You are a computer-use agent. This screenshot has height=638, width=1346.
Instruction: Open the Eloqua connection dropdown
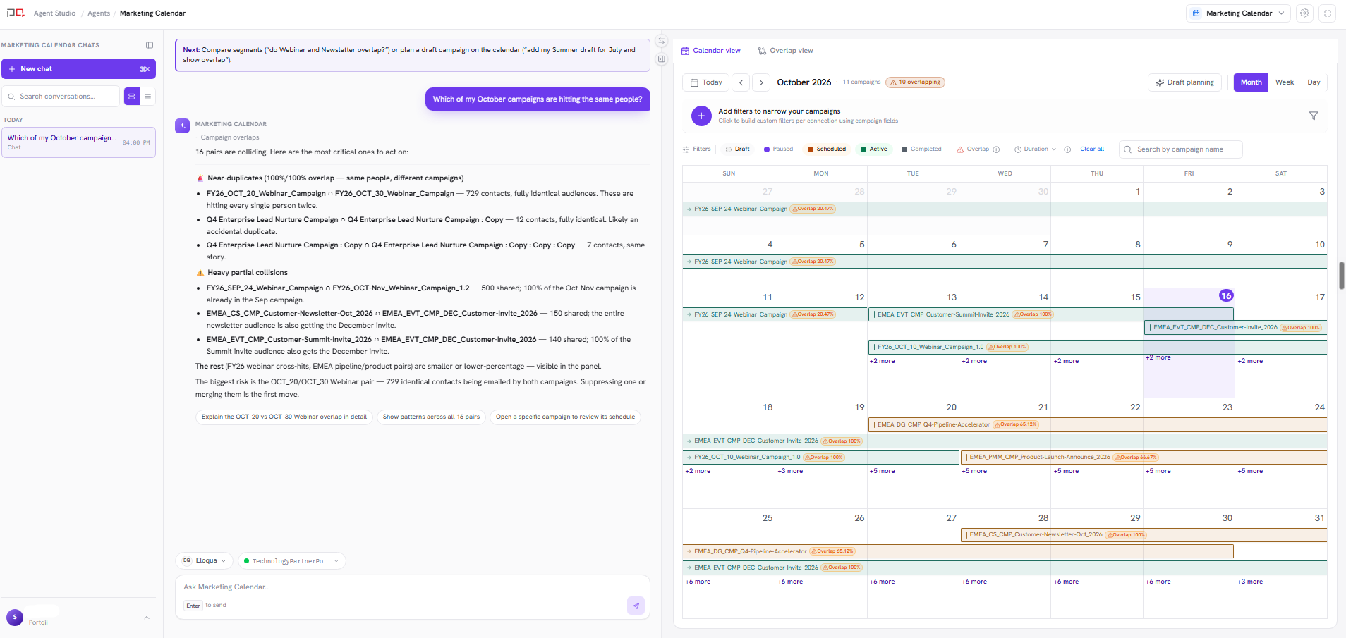(x=205, y=561)
